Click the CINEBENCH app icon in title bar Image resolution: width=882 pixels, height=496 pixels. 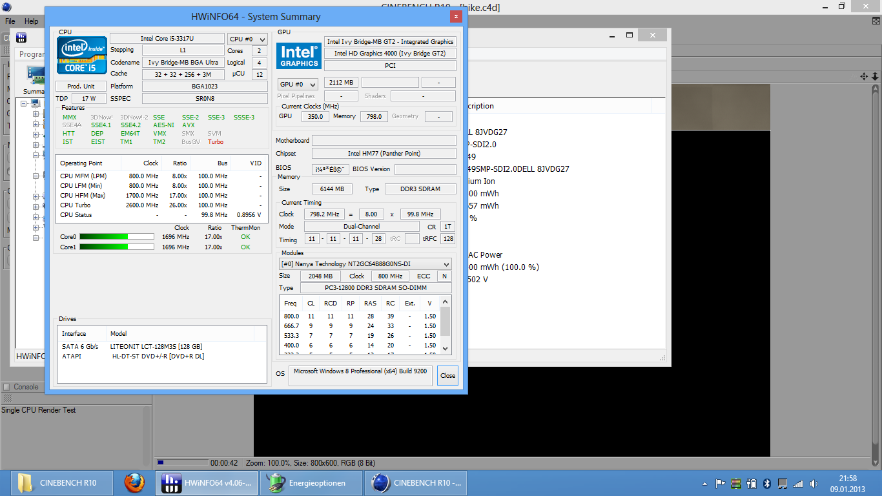coord(6,7)
